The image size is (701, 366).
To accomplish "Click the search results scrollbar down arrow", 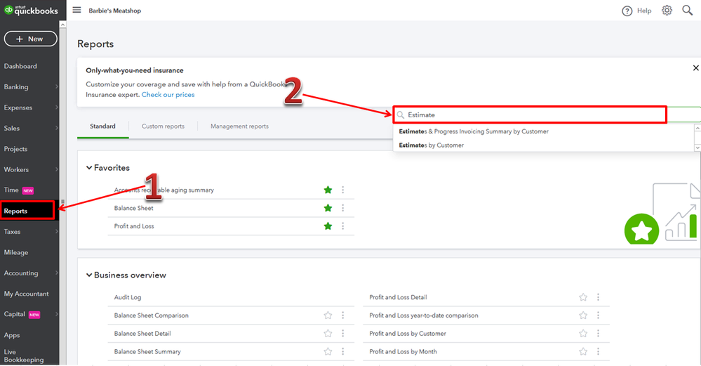I will 697,148.
